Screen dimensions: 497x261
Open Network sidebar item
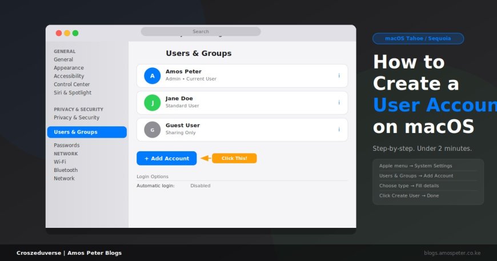64,178
